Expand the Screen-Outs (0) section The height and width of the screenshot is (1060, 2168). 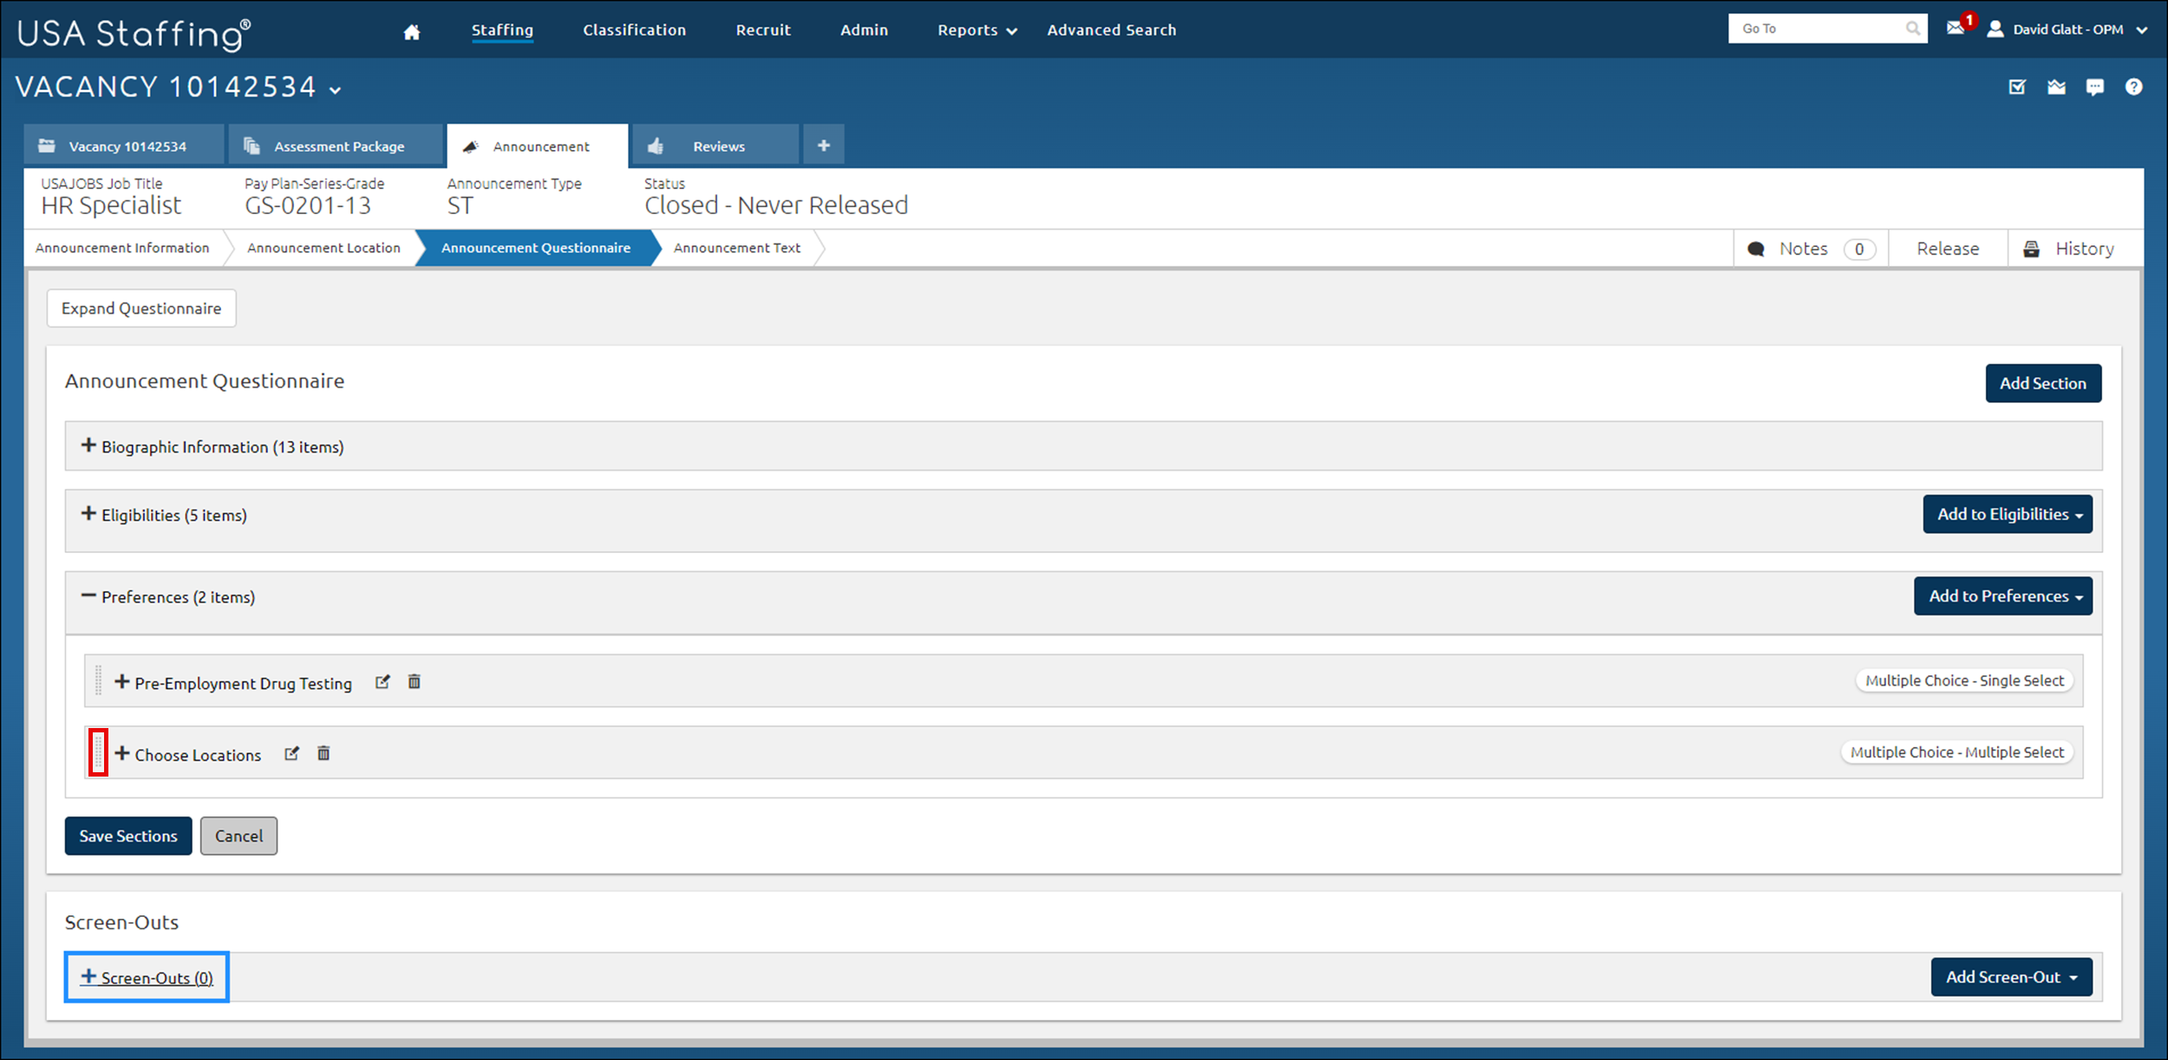147,978
